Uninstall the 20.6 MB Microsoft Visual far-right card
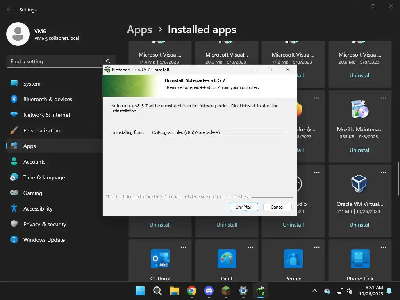The width and height of the screenshot is (400, 300). coord(360,75)
